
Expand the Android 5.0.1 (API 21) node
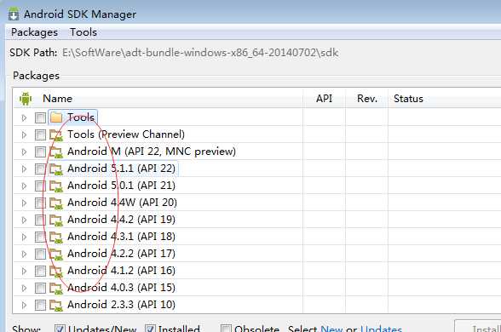point(24,186)
